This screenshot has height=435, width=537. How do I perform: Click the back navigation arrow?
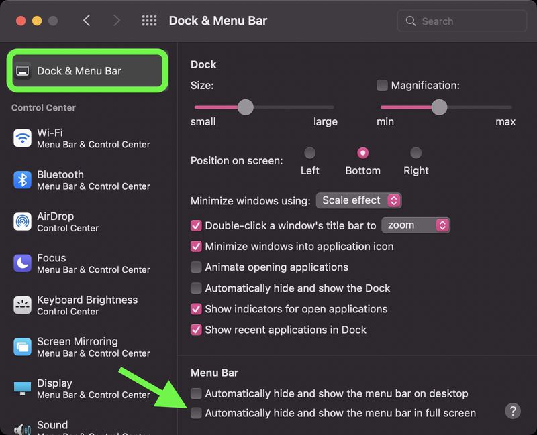point(87,21)
